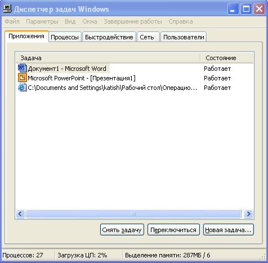The height and width of the screenshot is (263, 268).
Task: Click Работает status of the PowerPoint task
Action: [x=217, y=78]
